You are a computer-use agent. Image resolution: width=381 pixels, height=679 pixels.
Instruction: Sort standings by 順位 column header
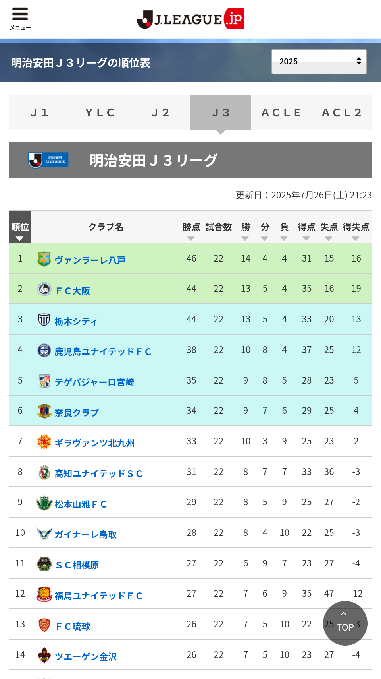20,231
